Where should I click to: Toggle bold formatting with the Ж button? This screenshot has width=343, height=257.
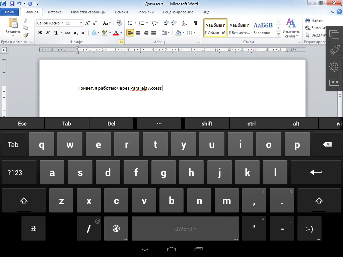40,33
